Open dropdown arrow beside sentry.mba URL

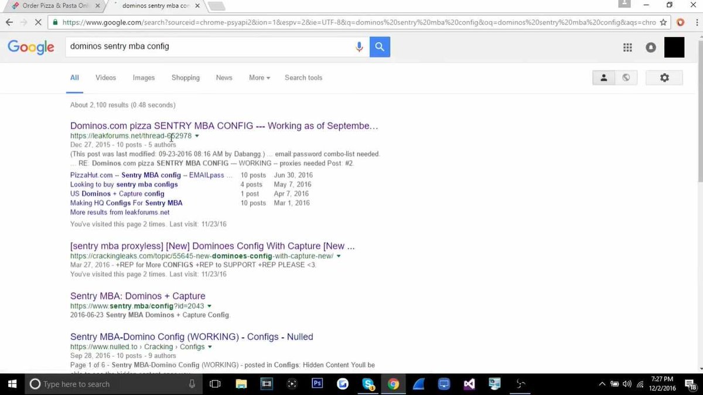(209, 306)
